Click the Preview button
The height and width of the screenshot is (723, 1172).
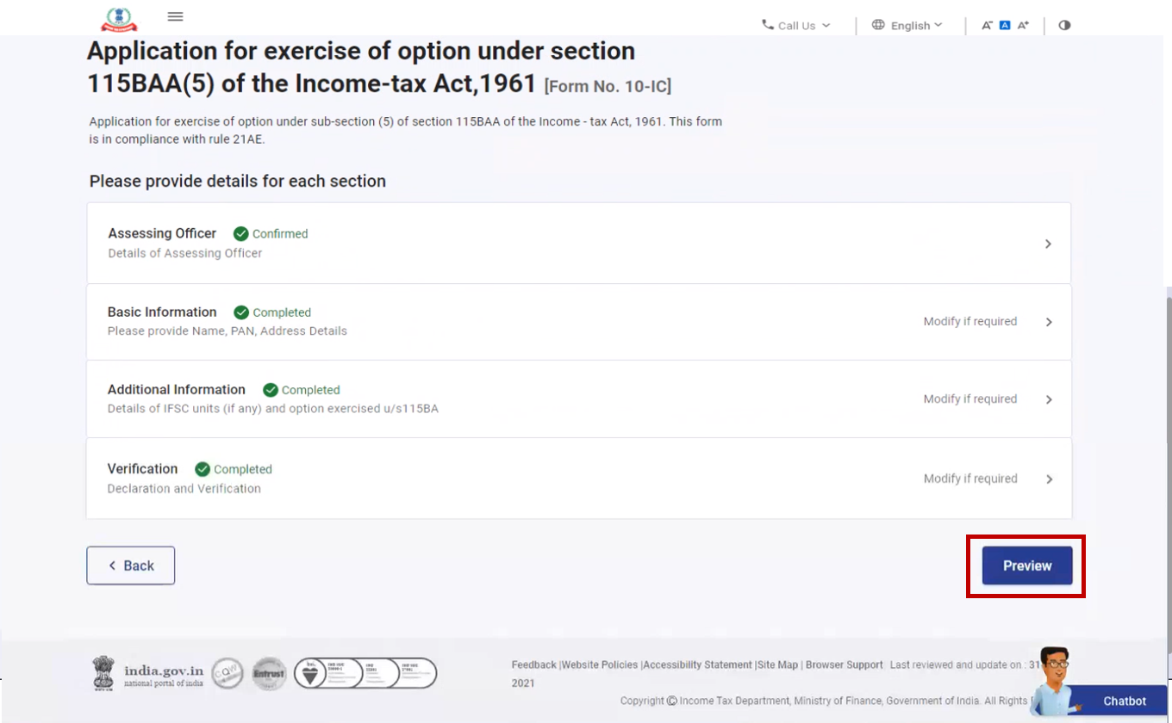[1027, 565]
